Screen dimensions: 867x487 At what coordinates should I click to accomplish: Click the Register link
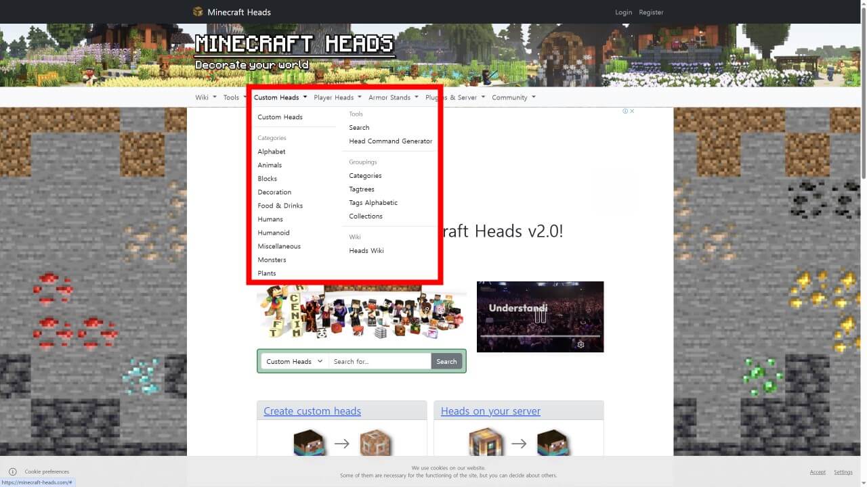click(x=651, y=12)
